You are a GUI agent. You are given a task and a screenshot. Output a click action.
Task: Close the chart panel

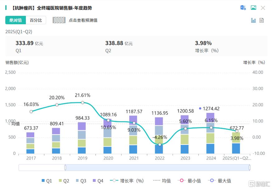click(263, 8)
